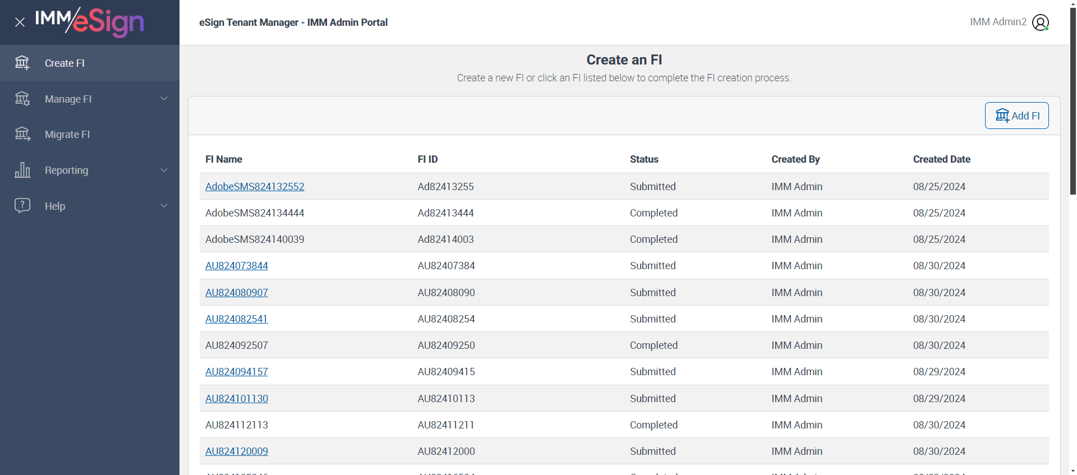The height and width of the screenshot is (475, 1077).
Task: Open the AdobeSMS824132552 link
Action: 255,186
